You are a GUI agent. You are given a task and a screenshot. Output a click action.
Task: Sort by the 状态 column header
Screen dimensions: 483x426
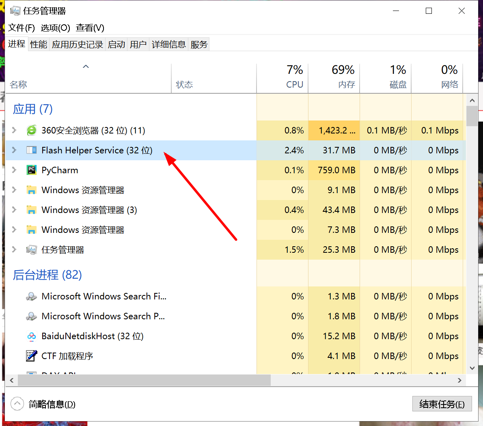click(x=214, y=78)
